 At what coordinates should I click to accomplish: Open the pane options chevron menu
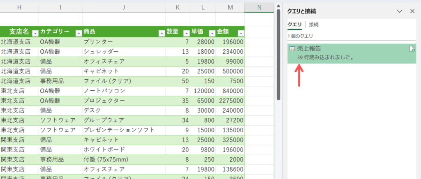tap(399, 11)
